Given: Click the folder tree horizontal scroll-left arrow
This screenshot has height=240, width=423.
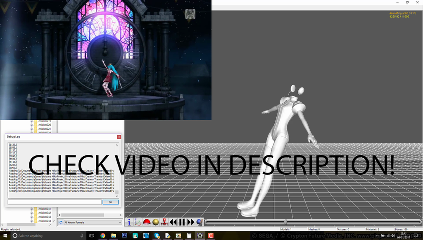Looking at the screenshot, I should pos(2,225).
